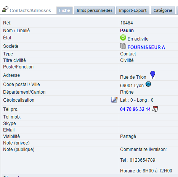The height and width of the screenshot is (177, 178).
Task: Click the Réf. field label
Action: (x=7, y=23)
